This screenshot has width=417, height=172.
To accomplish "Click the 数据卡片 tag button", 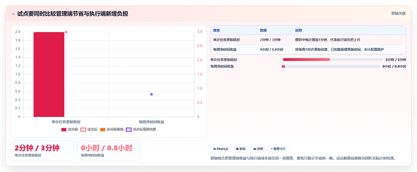I will click(x=278, y=149).
